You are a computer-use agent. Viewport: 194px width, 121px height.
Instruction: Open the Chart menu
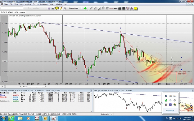(6, 4)
